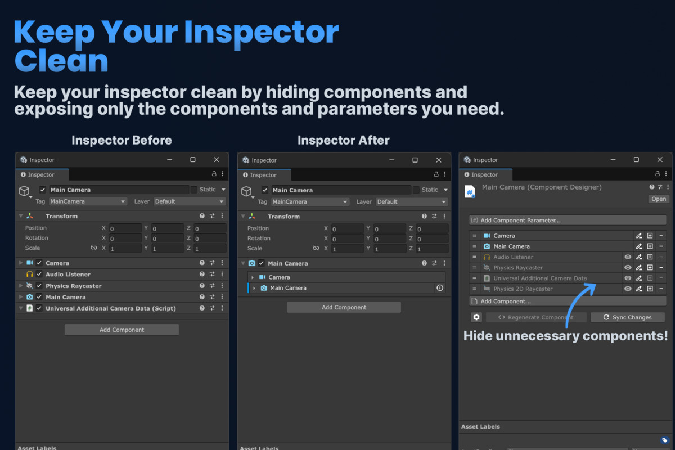Open the kebab menu for Universal Additional Camera Data (Script)
Viewport: 675px width, 450px height.
tap(222, 308)
